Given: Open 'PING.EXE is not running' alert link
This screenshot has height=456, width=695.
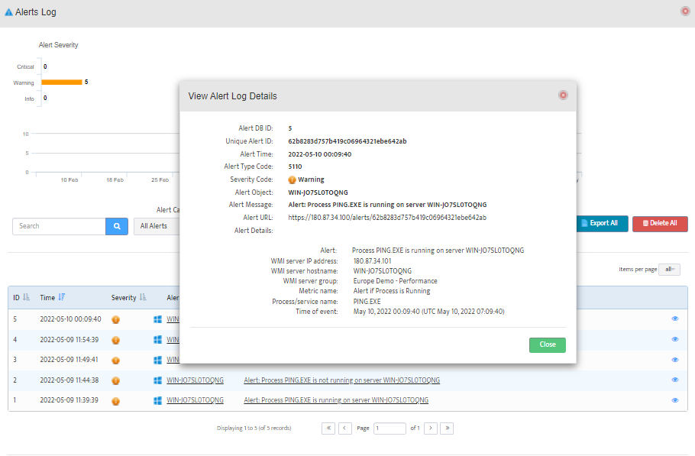Looking at the screenshot, I should tap(341, 380).
